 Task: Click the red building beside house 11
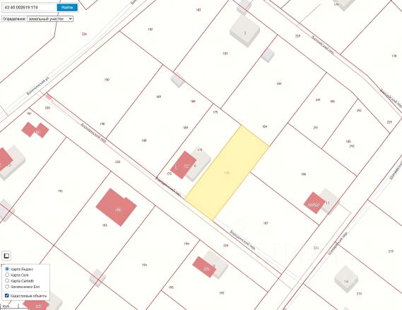coord(314,203)
